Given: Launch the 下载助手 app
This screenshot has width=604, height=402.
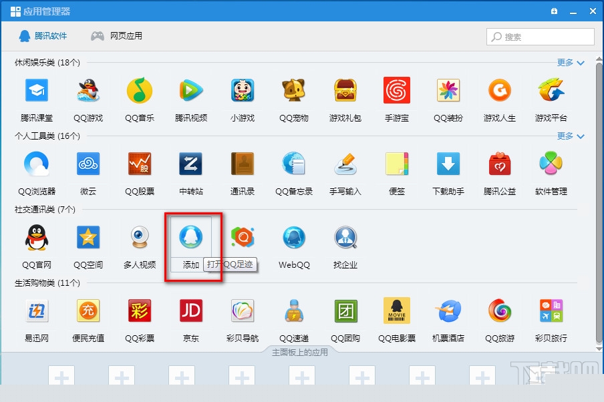Looking at the screenshot, I should (448, 164).
